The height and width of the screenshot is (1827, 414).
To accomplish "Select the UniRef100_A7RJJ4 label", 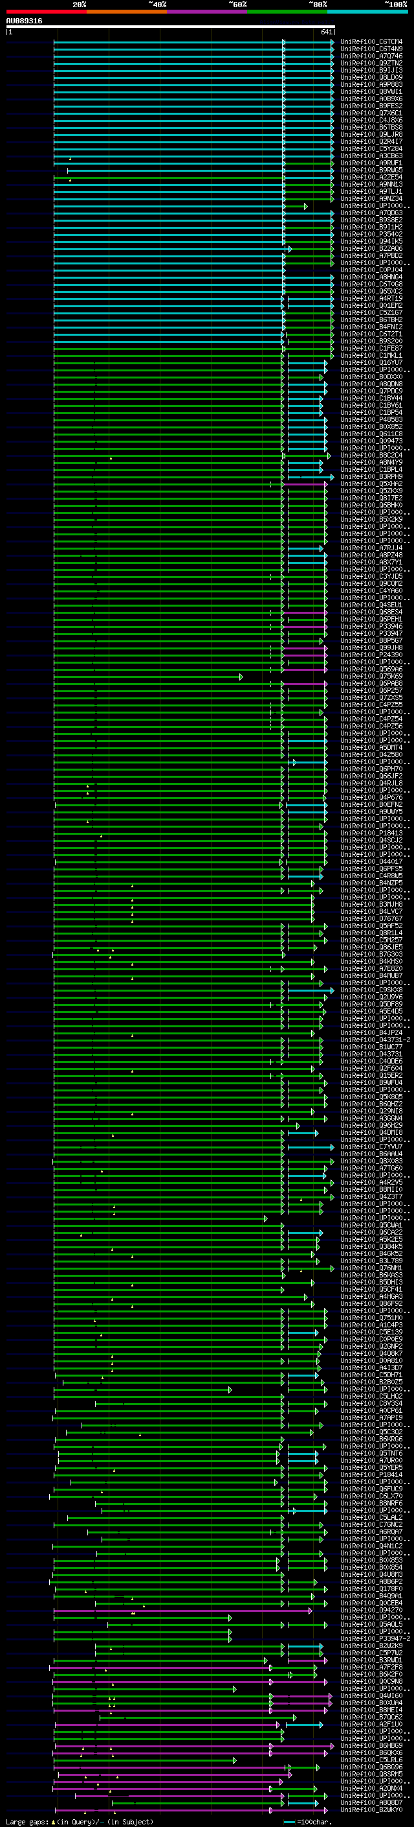I will tap(371, 548).
